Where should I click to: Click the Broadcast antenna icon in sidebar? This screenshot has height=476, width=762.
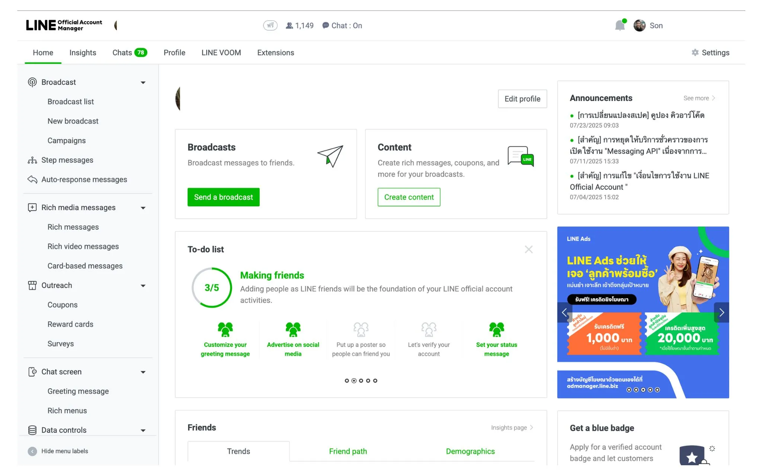point(32,82)
